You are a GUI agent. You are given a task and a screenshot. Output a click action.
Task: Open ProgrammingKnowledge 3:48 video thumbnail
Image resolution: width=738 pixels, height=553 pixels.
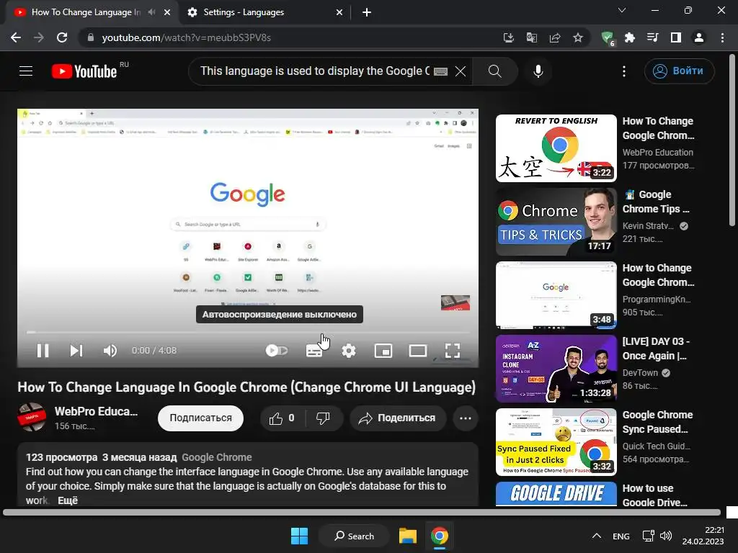(556, 295)
